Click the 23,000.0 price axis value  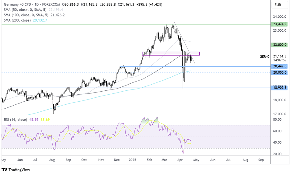[280, 30]
